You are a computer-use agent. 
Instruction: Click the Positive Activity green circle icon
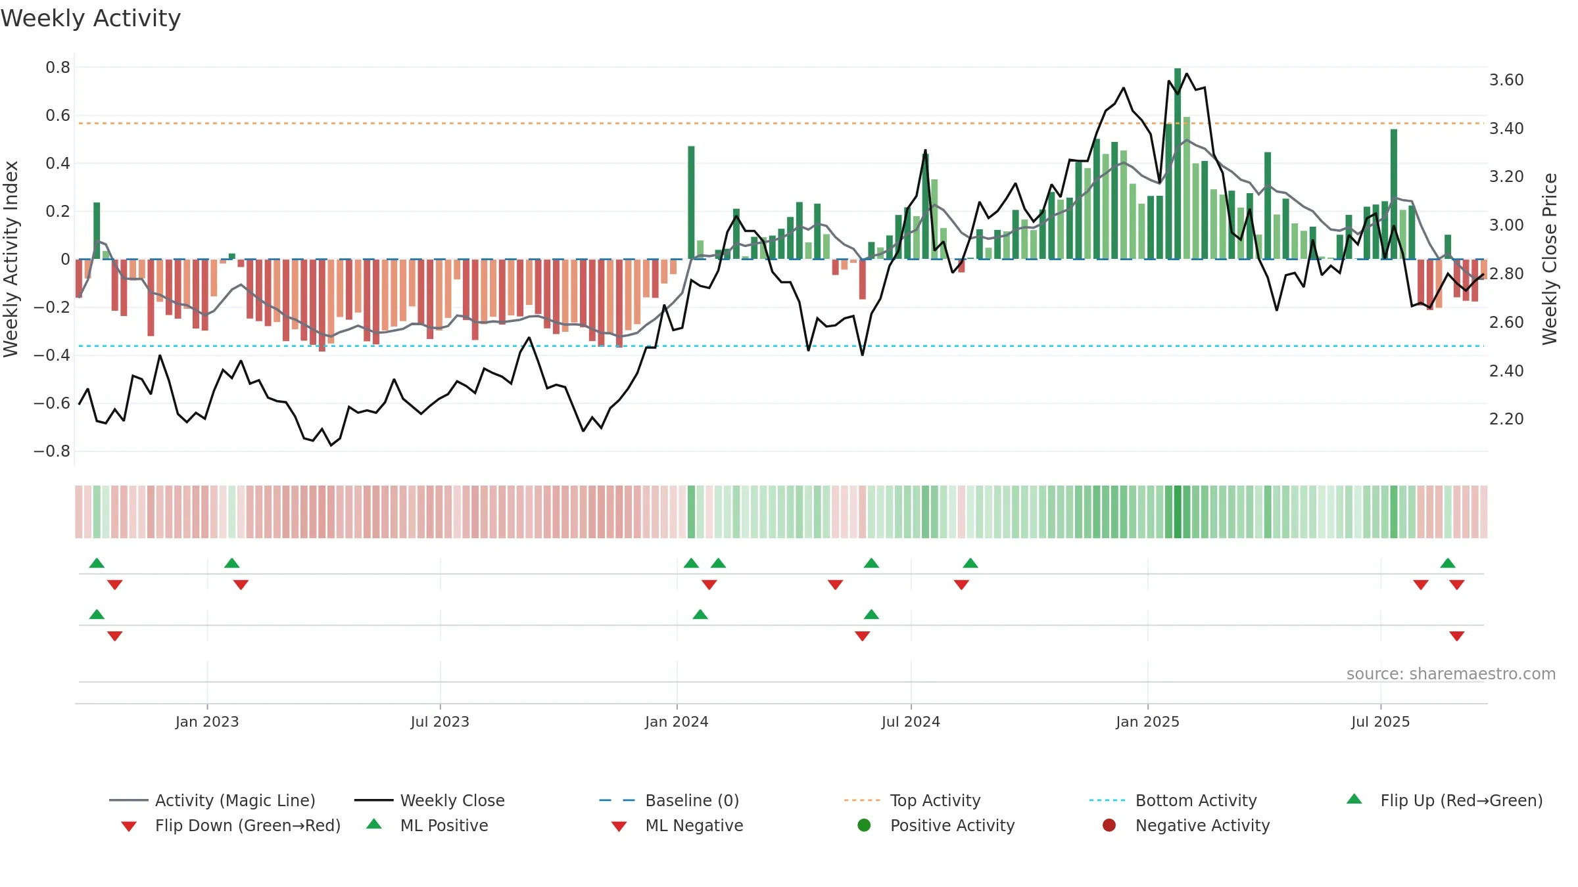click(864, 825)
